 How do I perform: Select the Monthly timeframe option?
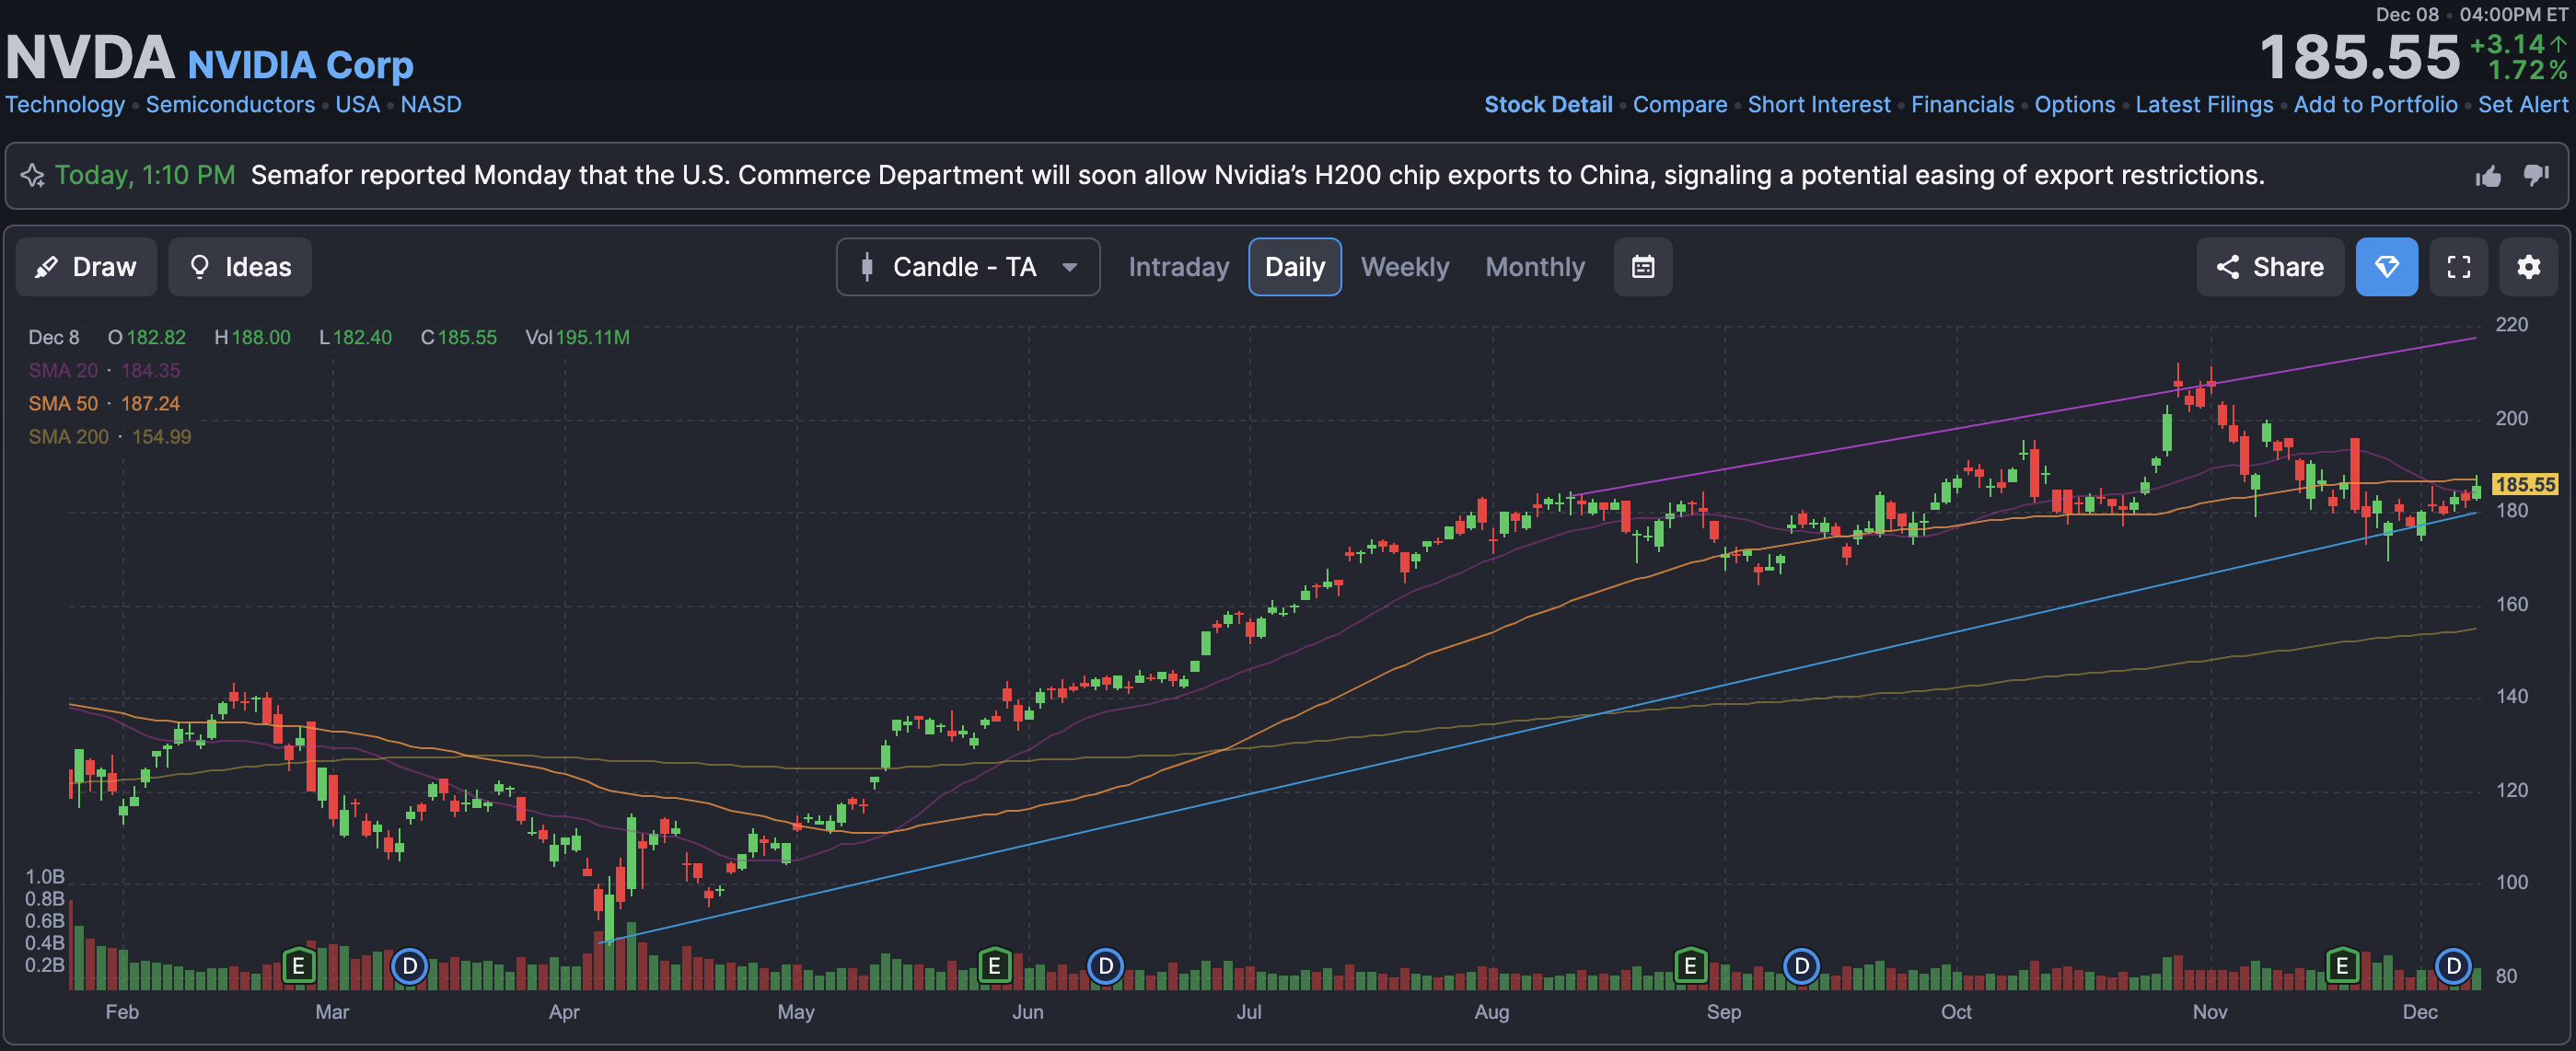(x=1534, y=267)
